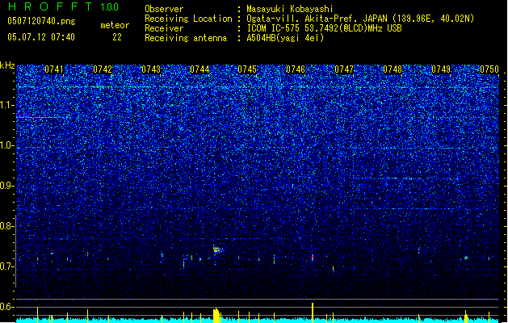Click the "Receiver" field label
The height and width of the screenshot is (323, 508).
pyautogui.click(x=164, y=28)
